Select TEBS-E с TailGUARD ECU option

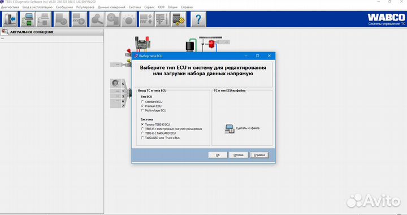pyautogui.click(x=142, y=133)
